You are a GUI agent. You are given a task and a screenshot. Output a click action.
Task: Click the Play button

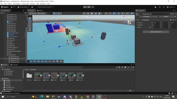[85, 7]
